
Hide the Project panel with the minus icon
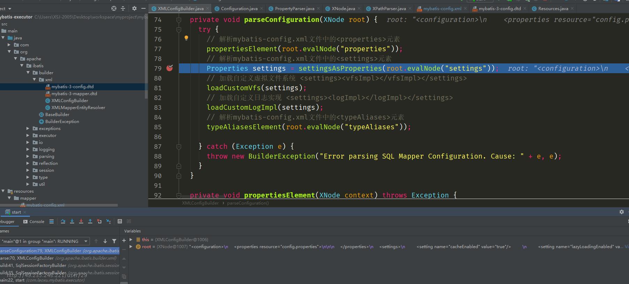143,8
